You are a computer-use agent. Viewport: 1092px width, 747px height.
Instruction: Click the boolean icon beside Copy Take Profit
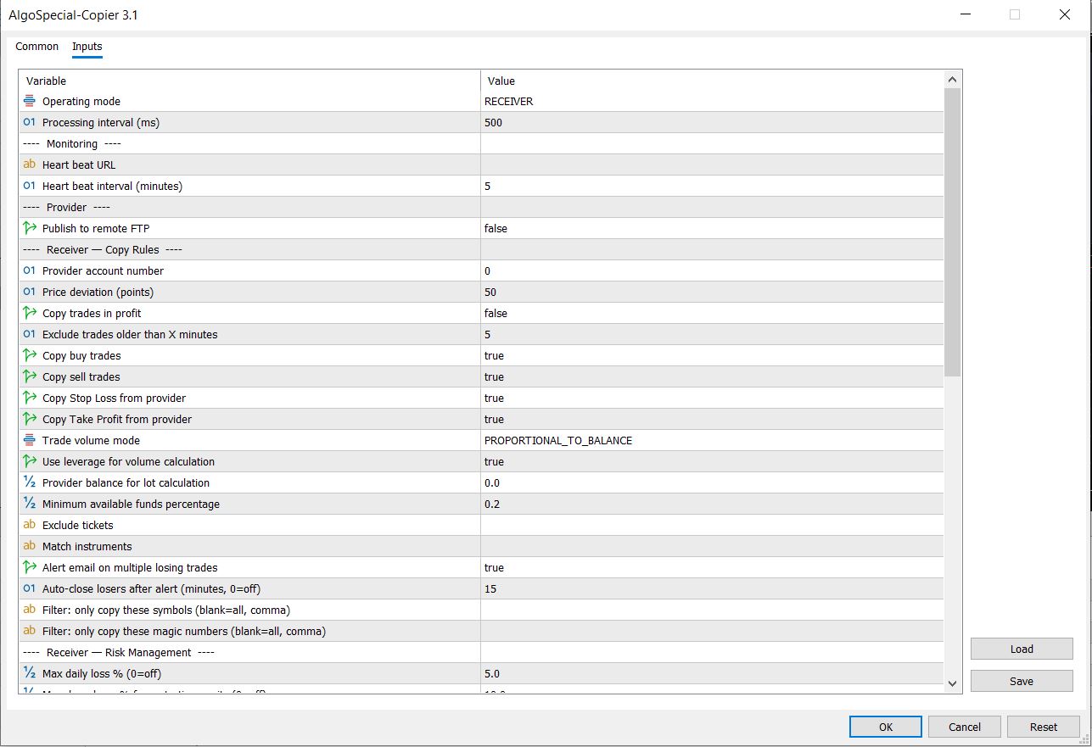click(x=30, y=419)
